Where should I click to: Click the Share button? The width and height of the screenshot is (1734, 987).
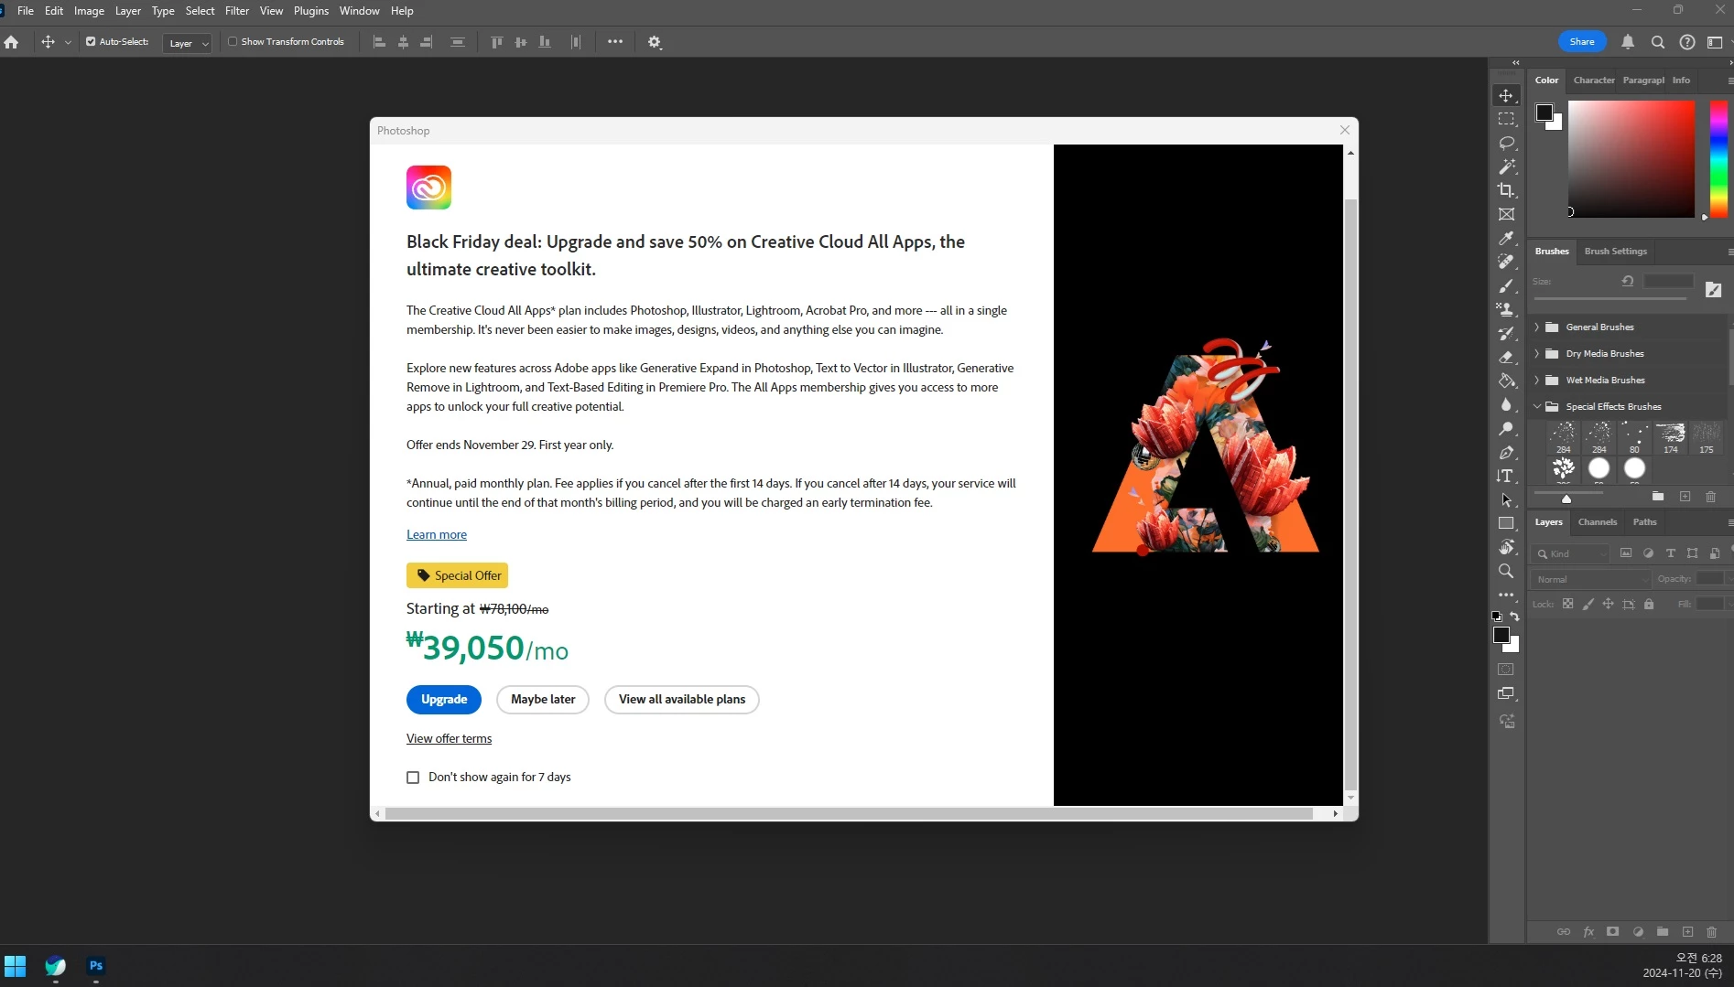click(1582, 42)
